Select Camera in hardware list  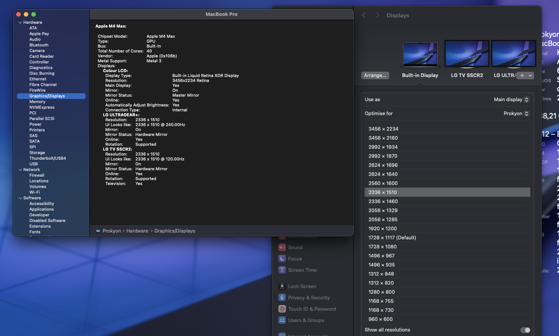coord(37,51)
